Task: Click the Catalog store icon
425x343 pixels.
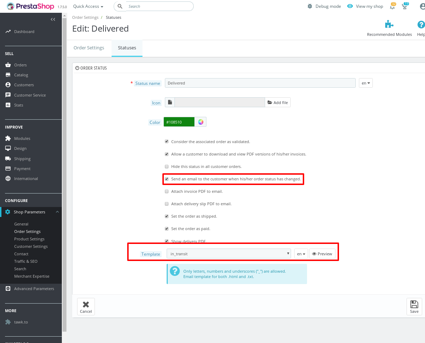Action: click(8, 75)
